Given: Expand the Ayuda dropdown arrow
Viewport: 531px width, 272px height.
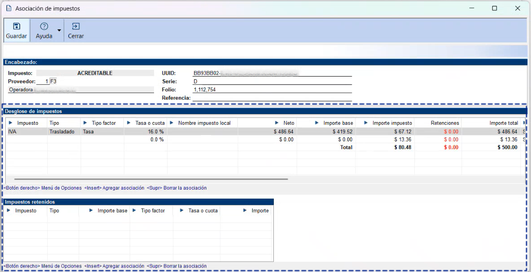Looking at the screenshot, I should (59, 31).
